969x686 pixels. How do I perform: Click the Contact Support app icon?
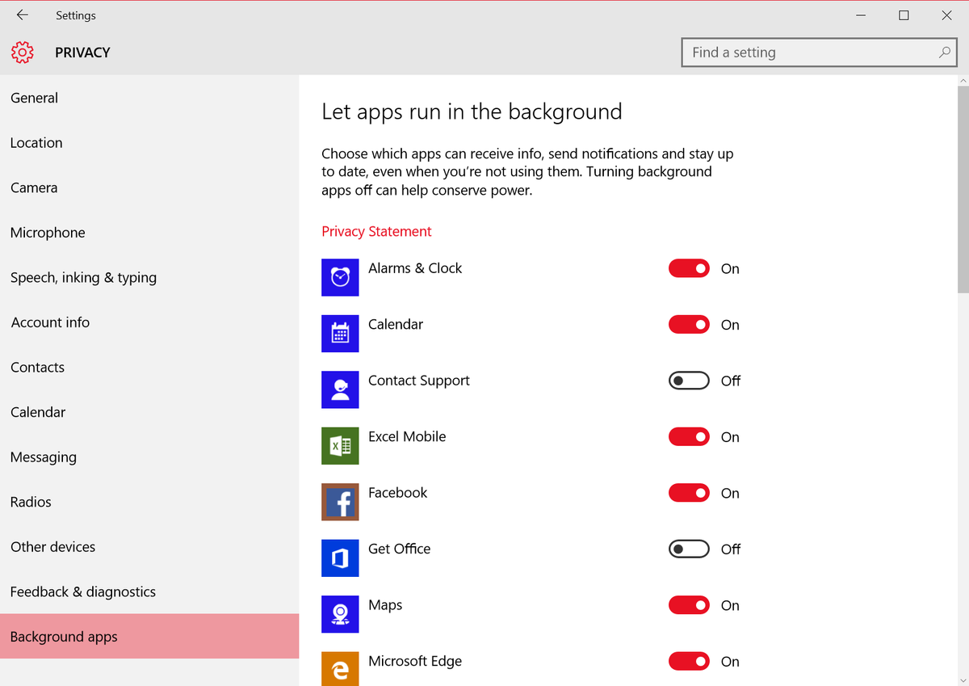pos(340,389)
